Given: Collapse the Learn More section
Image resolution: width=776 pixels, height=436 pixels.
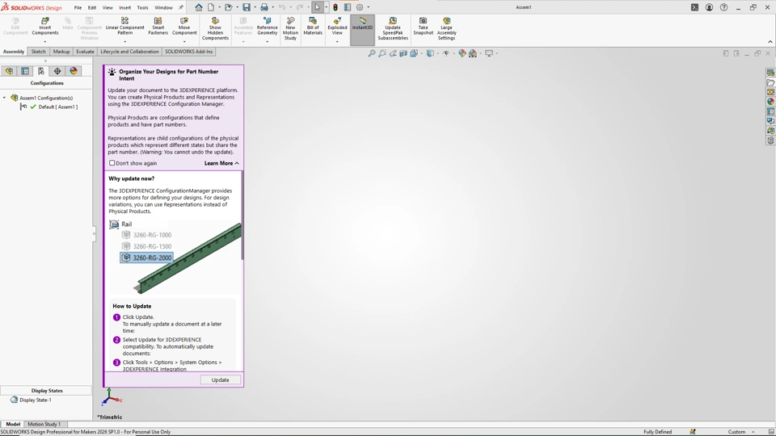Looking at the screenshot, I should pyautogui.click(x=221, y=163).
